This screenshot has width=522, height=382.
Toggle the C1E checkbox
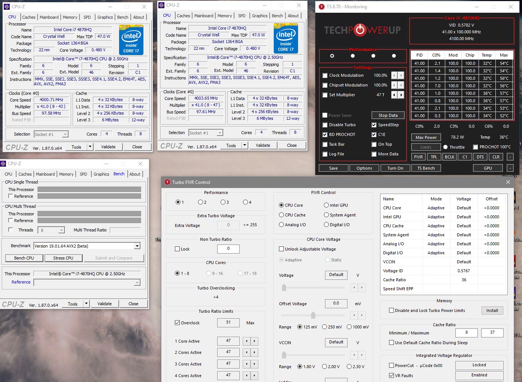pos(374,134)
